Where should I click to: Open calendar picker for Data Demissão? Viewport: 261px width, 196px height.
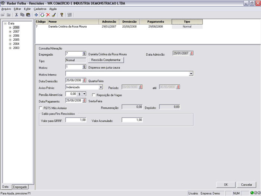[84, 80]
